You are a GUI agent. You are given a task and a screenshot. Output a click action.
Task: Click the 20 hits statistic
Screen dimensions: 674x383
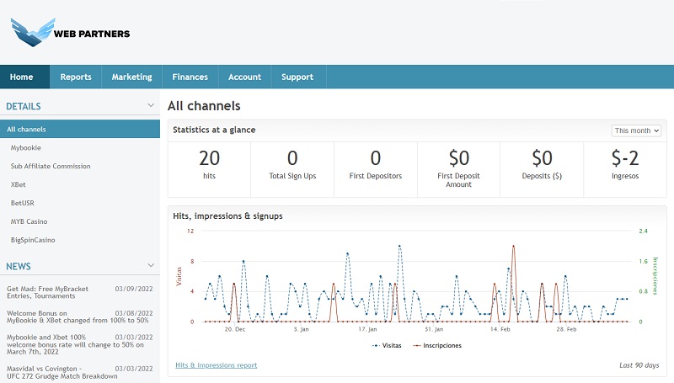tap(209, 163)
